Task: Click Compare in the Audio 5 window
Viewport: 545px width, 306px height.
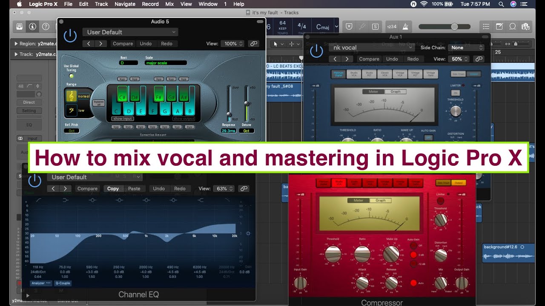Action: [x=123, y=43]
